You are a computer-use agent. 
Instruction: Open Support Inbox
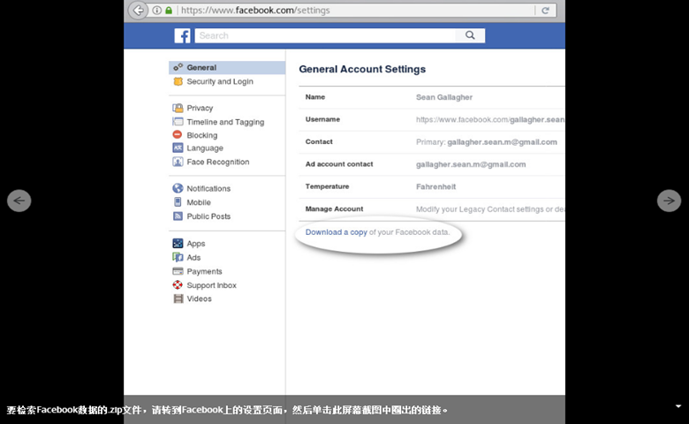pos(211,285)
